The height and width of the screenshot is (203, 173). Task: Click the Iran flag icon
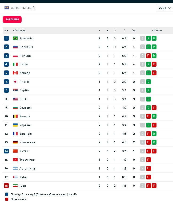[x=15, y=186]
